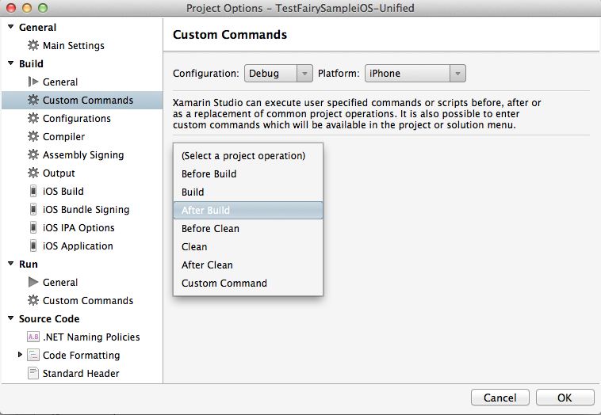Click the gear icon next to Assembly Signing
The height and width of the screenshot is (415, 601).
coord(33,155)
